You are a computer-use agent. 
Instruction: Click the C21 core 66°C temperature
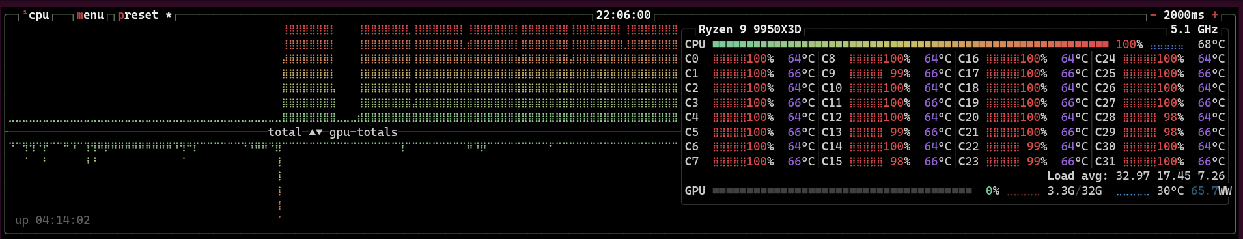(1074, 132)
